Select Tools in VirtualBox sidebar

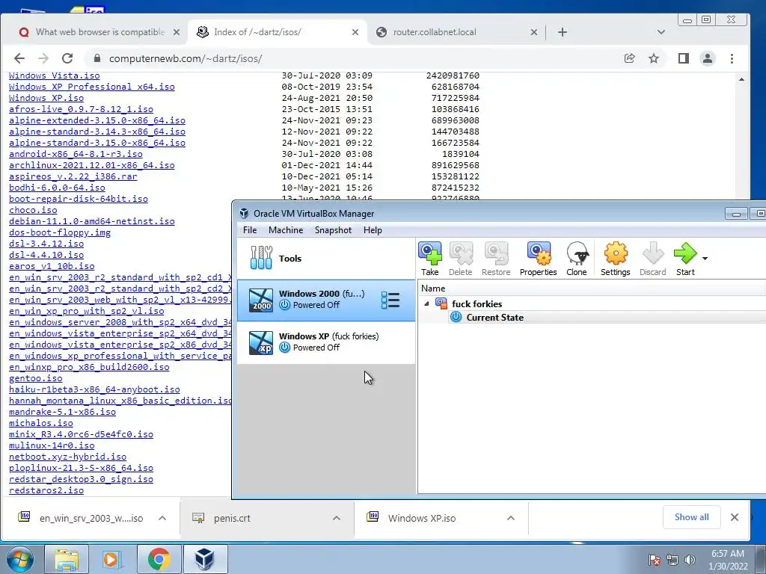click(326, 258)
